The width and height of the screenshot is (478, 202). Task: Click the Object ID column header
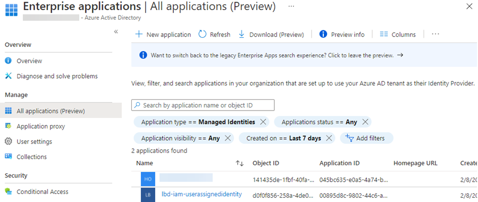point(265,163)
